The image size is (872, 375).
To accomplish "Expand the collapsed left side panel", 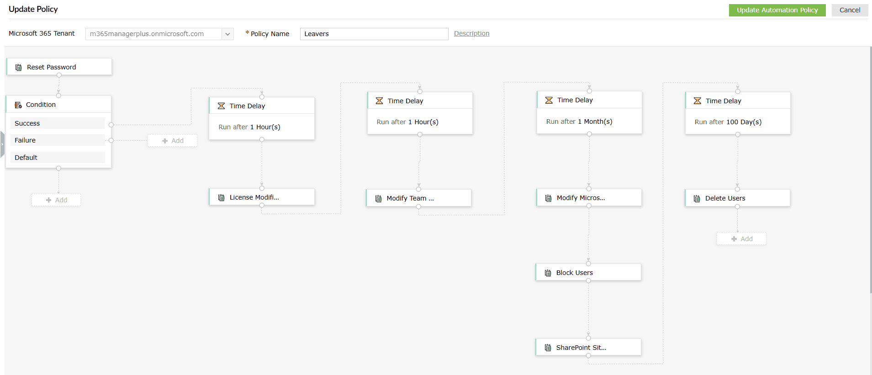I will click(2, 144).
